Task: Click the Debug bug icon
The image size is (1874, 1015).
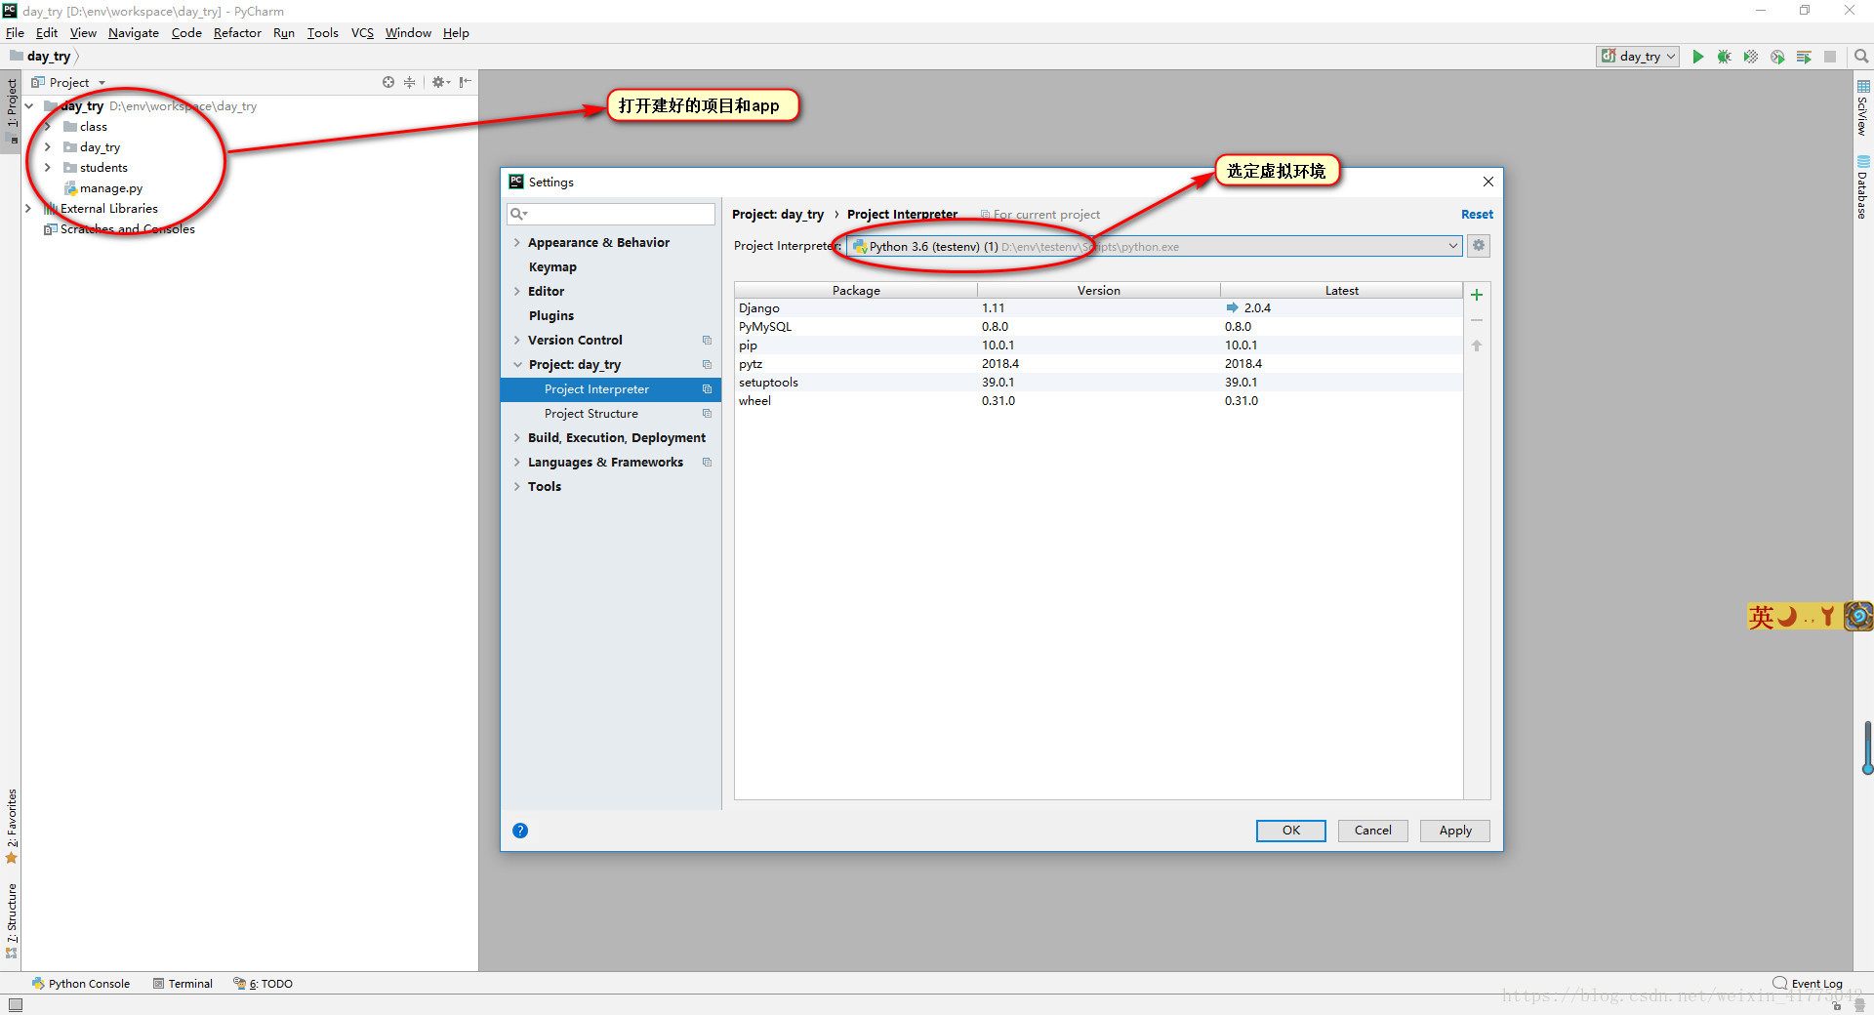Action: pyautogui.click(x=1725, y=57)
